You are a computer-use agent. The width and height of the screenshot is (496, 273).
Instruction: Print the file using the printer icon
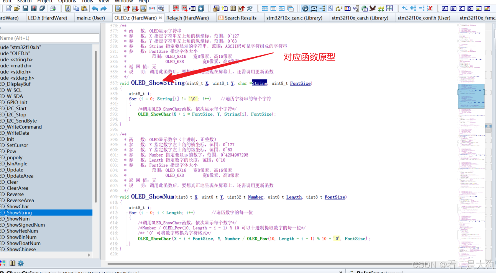pos(53,8)
